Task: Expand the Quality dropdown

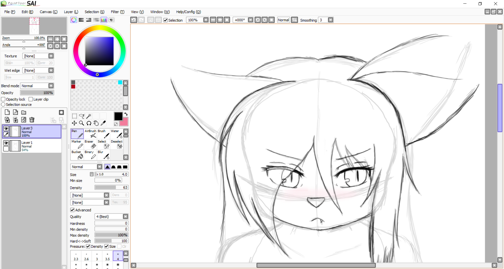Action: (125, 217)
